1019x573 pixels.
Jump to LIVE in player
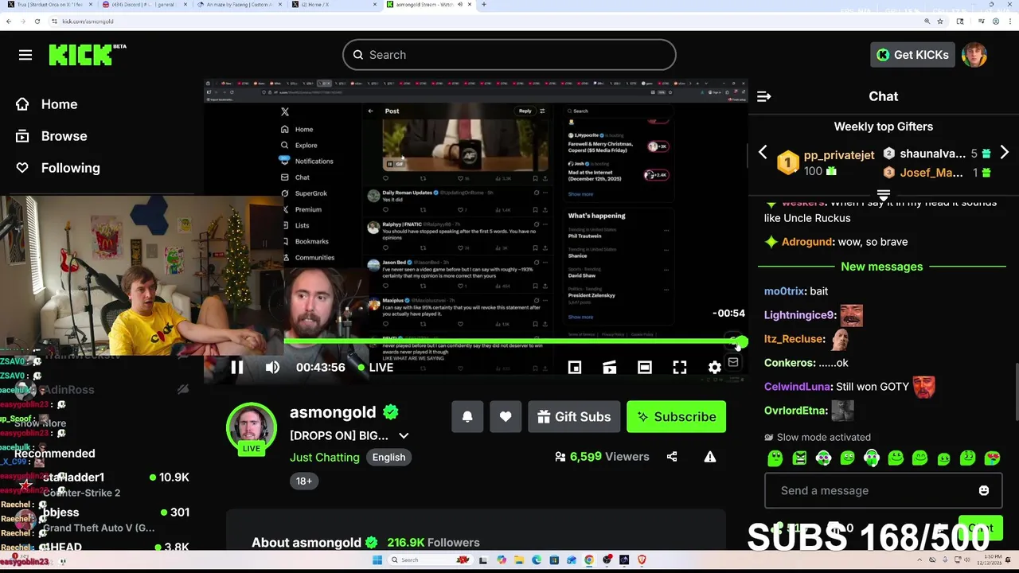point(376,367)
